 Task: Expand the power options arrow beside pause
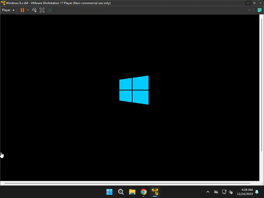tap(28, 10)
